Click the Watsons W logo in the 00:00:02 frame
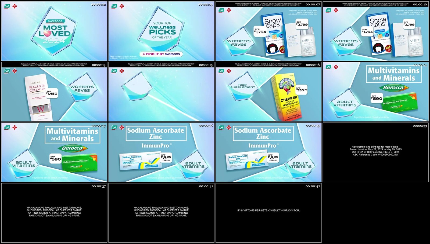Viewport: 430px width, 244px height. tap(7, 6)
